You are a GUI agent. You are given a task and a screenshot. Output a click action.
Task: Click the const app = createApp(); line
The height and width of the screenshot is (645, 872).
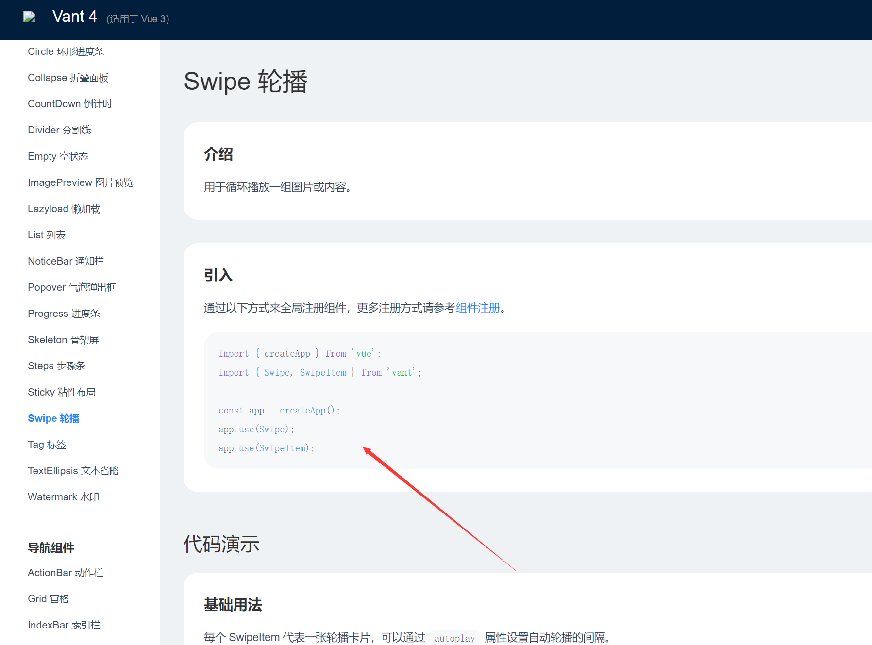279,411
